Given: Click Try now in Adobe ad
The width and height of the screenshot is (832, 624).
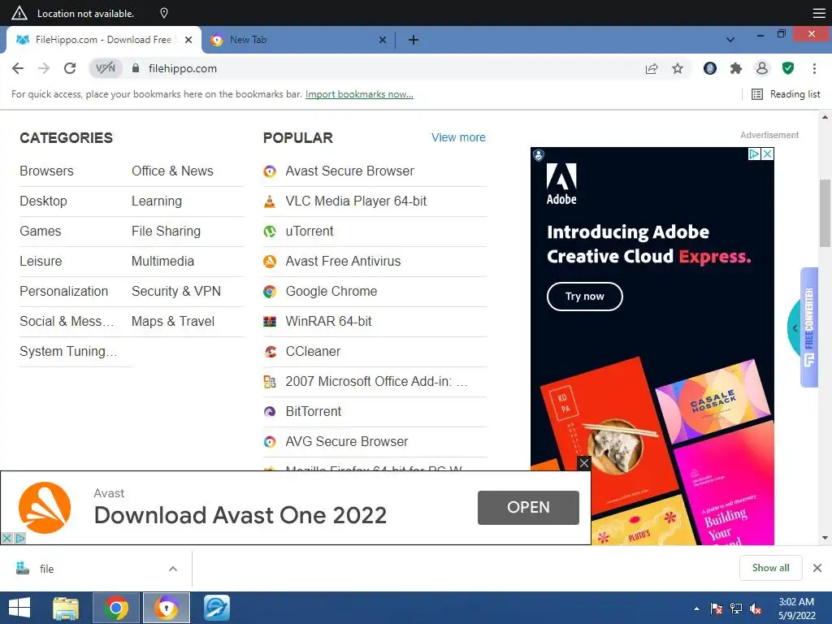Looking at the screenshot, I should 585,296.
